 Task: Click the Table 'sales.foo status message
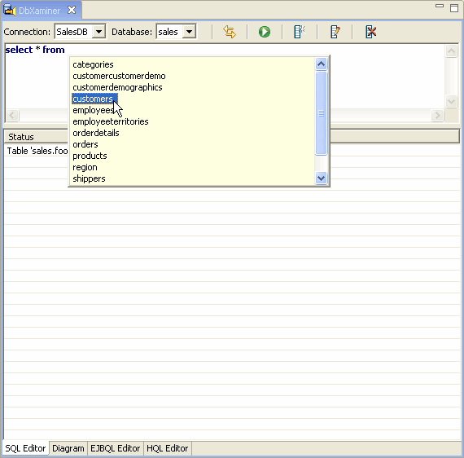(x=37, y=151)
